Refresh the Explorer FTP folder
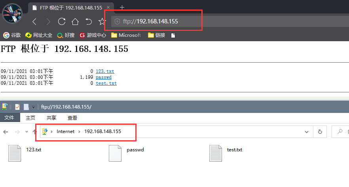The height and width of the screenshot is (187, 349). pos(320,132)
